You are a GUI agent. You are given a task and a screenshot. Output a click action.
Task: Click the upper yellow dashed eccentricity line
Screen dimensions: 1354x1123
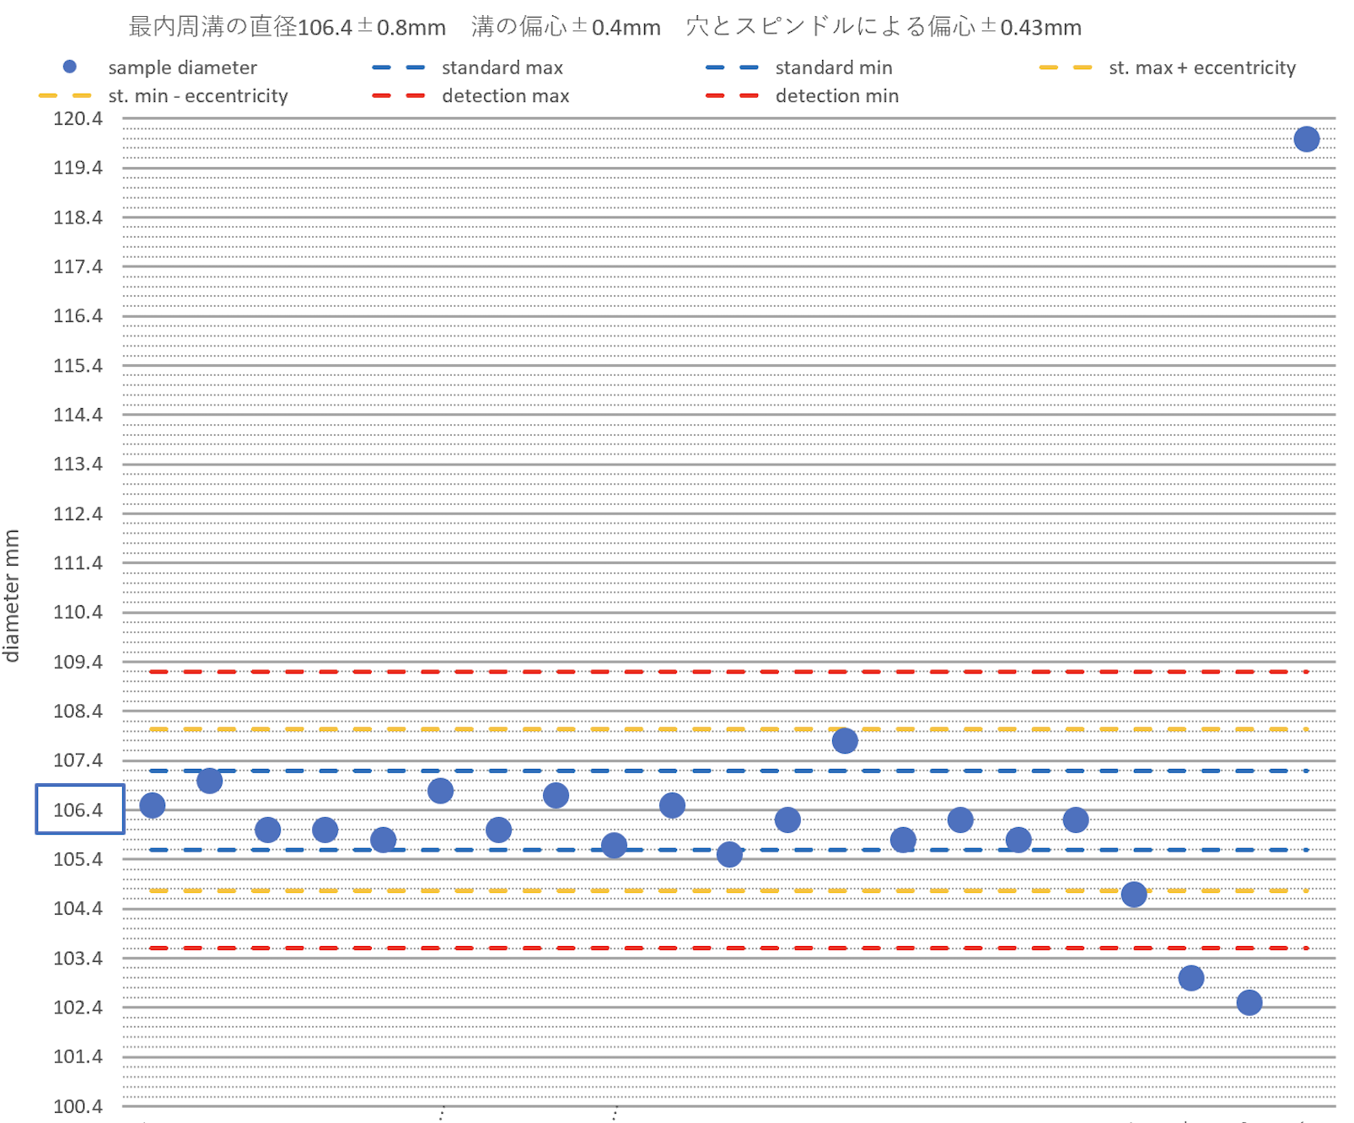[x=728, y=729]
